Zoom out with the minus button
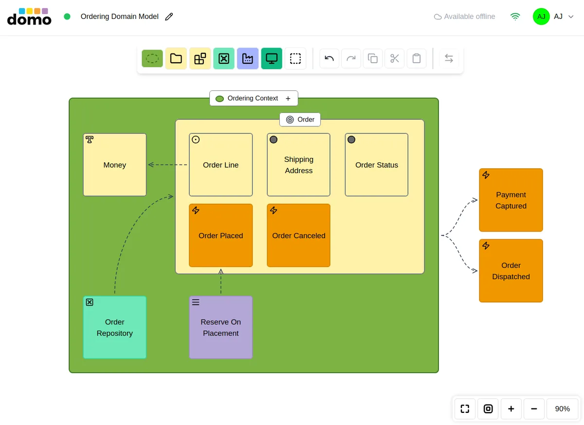The width and height of the screenshot is (584, 425). coord(534,409)
